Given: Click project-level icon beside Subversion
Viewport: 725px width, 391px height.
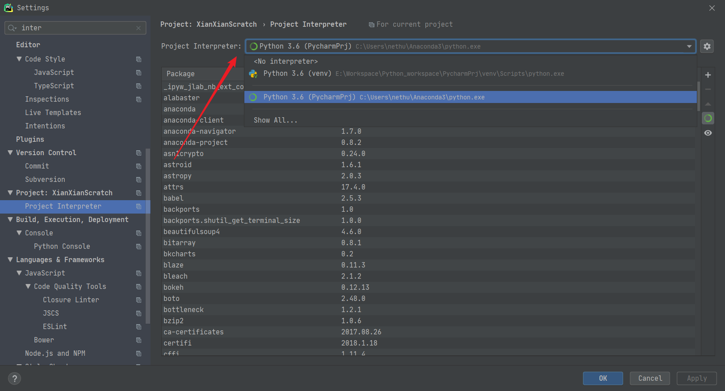Looking at the screenshot, I should [138, 180].
